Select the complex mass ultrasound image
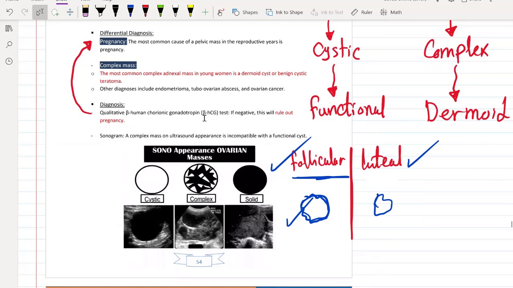 (199, 227)
